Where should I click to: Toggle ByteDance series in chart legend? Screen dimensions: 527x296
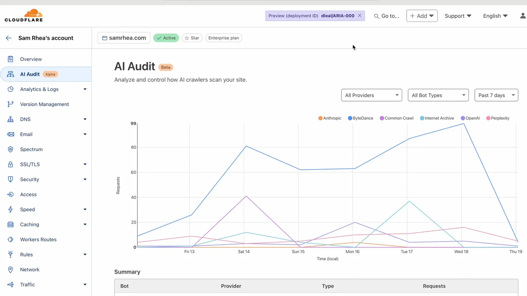pyautogui.click(x=361, y=118)
